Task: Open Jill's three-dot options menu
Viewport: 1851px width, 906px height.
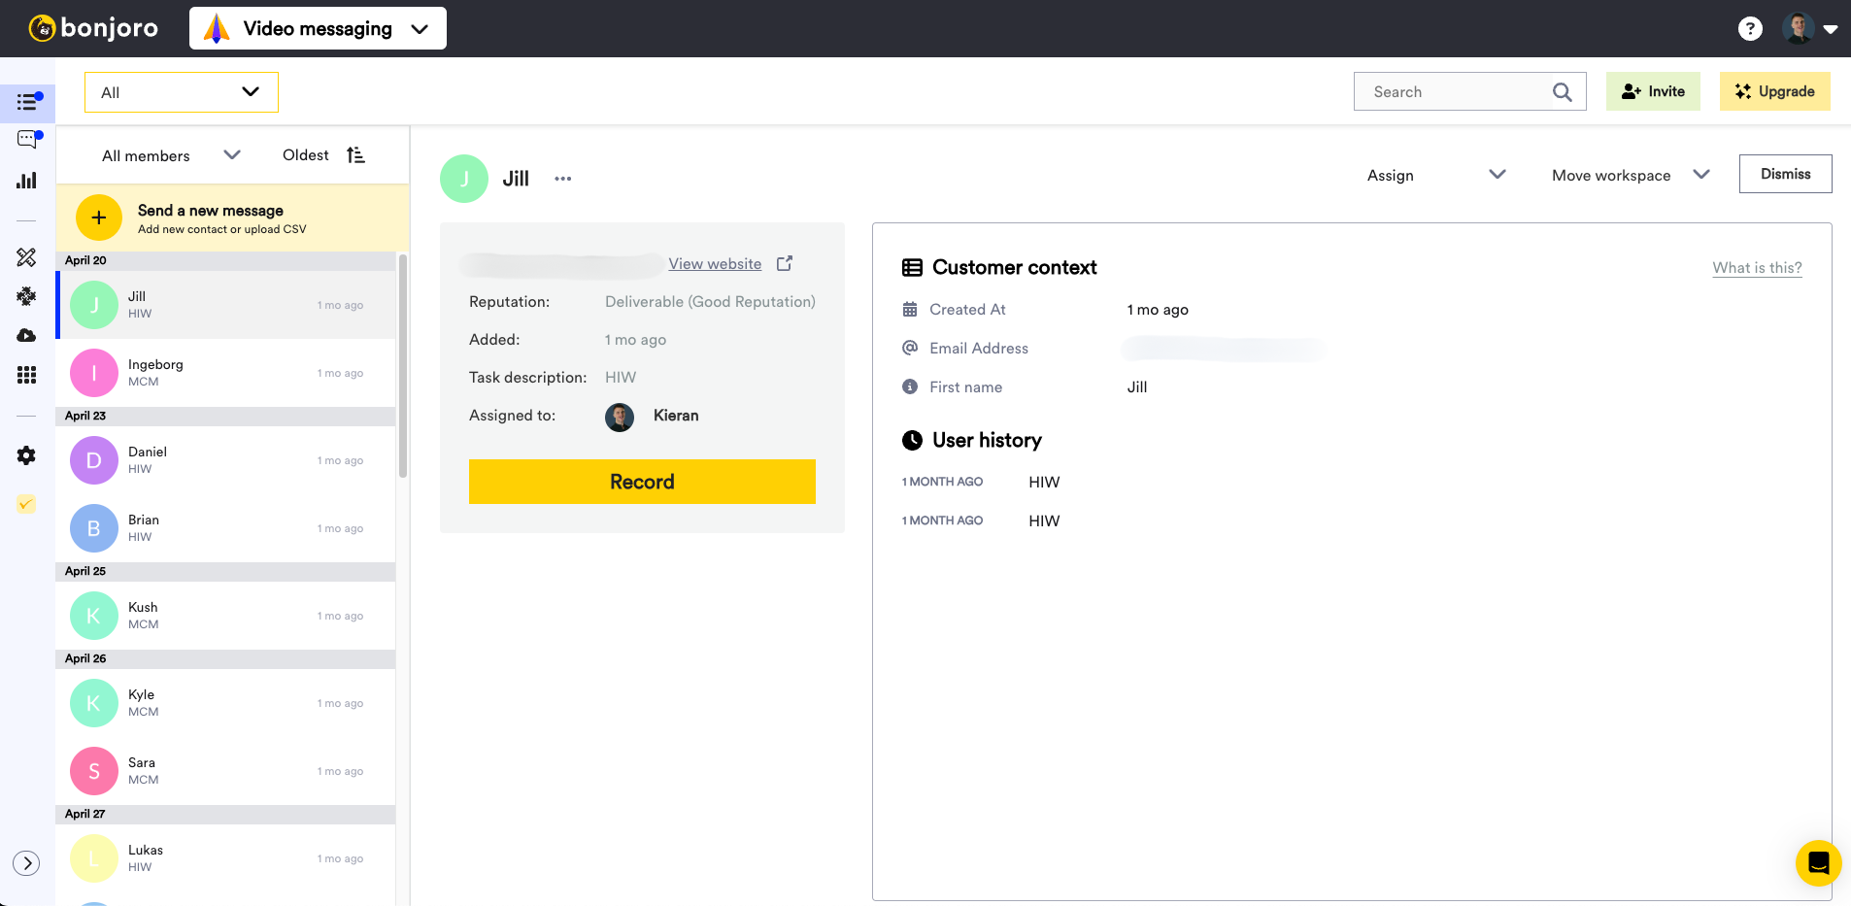Action: (563, 179)
